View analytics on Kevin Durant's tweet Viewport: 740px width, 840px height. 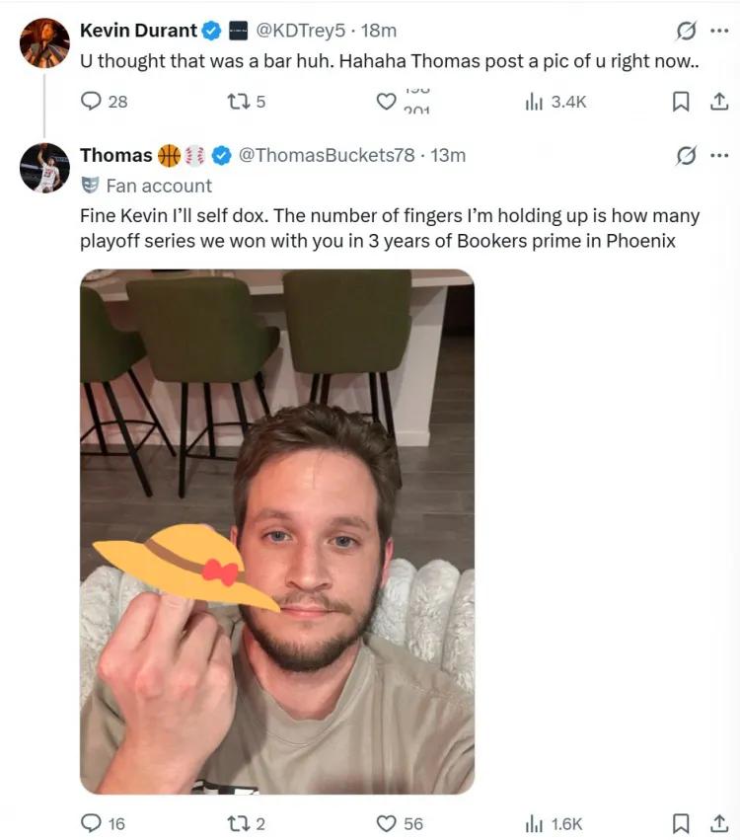click(x=535, y=101)
